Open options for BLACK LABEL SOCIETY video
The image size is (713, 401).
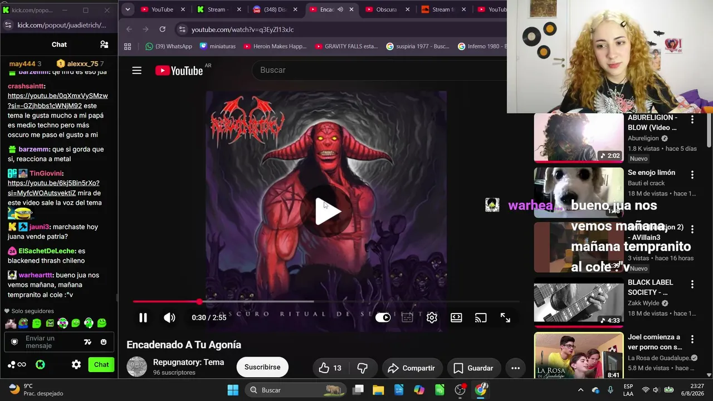(692, 285)
